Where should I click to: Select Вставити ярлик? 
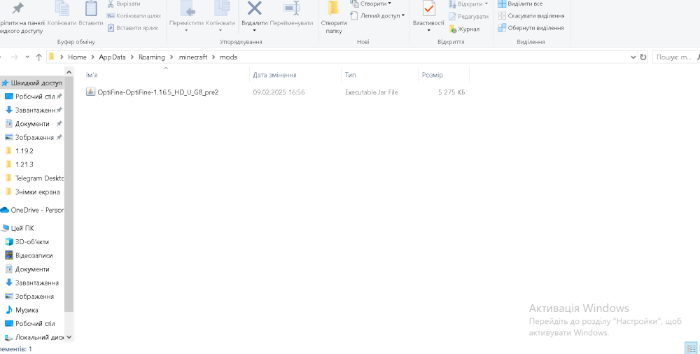[x=133, y=28]
